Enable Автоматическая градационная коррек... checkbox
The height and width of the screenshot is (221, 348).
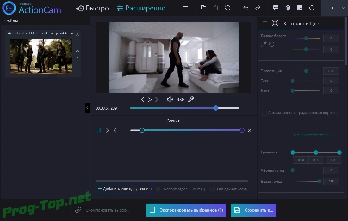[264, 113]
